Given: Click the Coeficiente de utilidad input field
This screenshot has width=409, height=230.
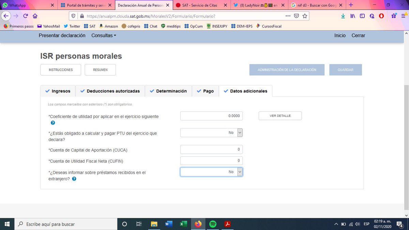Looking at the screenshot, I should (x=211, y=116).
